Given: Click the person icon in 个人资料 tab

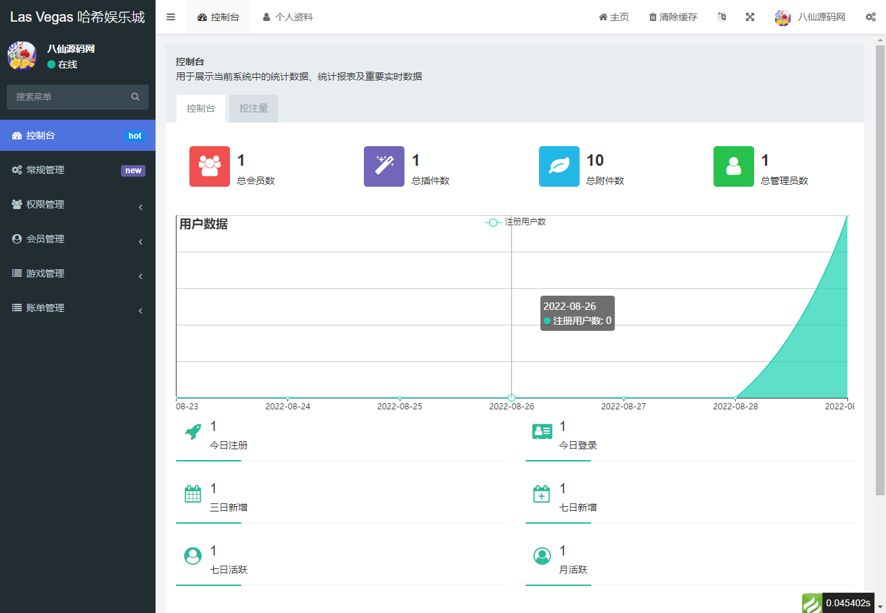Looking at the screenshot, I should coord(266,18).
